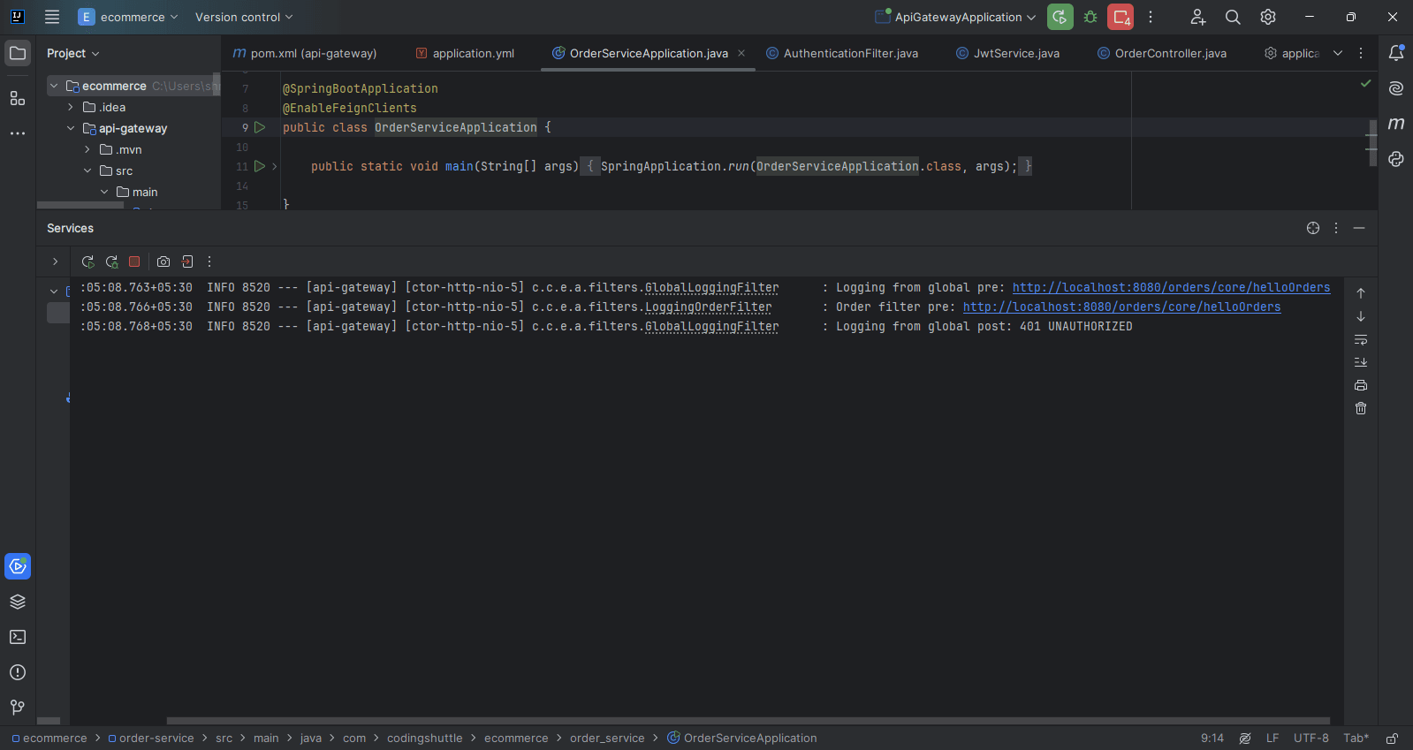Open the Git tool window

coord(18,708)
